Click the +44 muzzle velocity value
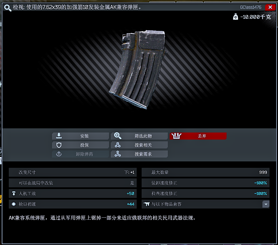 coord(131,204)
